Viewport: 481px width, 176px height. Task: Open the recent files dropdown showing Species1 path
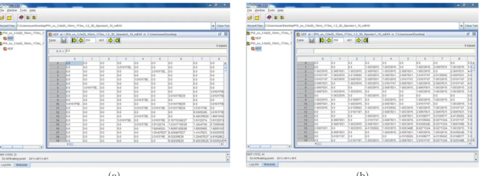[461, 26]
